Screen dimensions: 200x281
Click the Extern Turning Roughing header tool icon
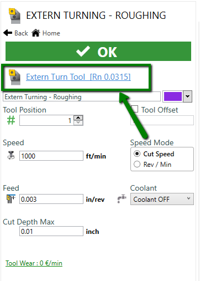(14, 16)
